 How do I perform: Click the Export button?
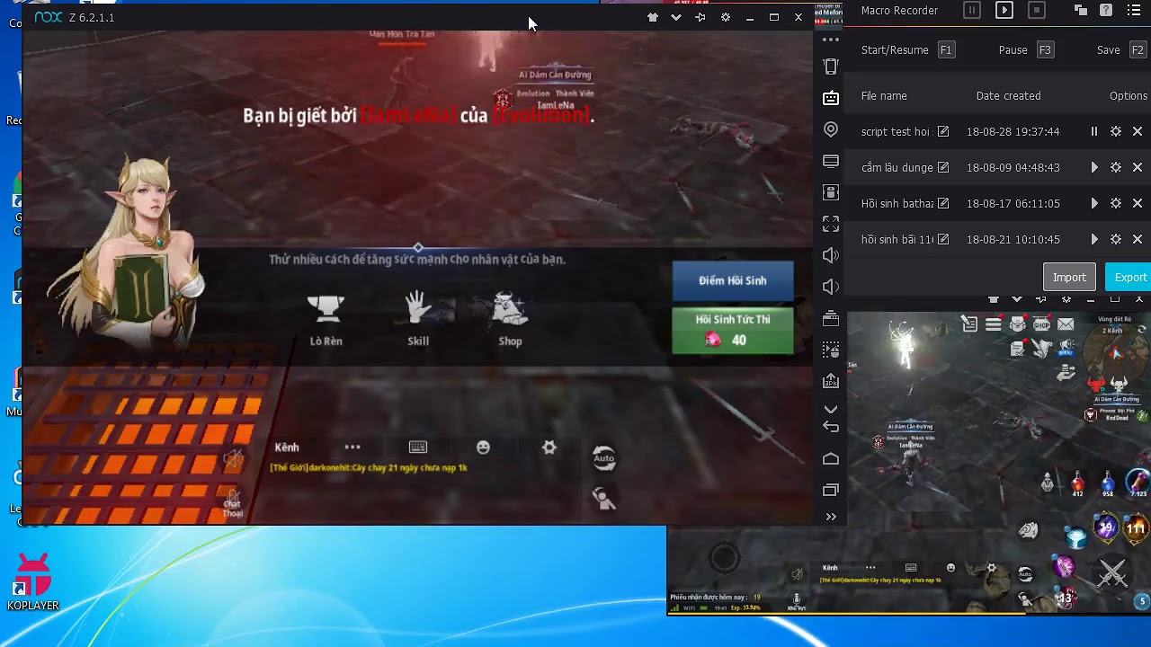(1129, 277)
